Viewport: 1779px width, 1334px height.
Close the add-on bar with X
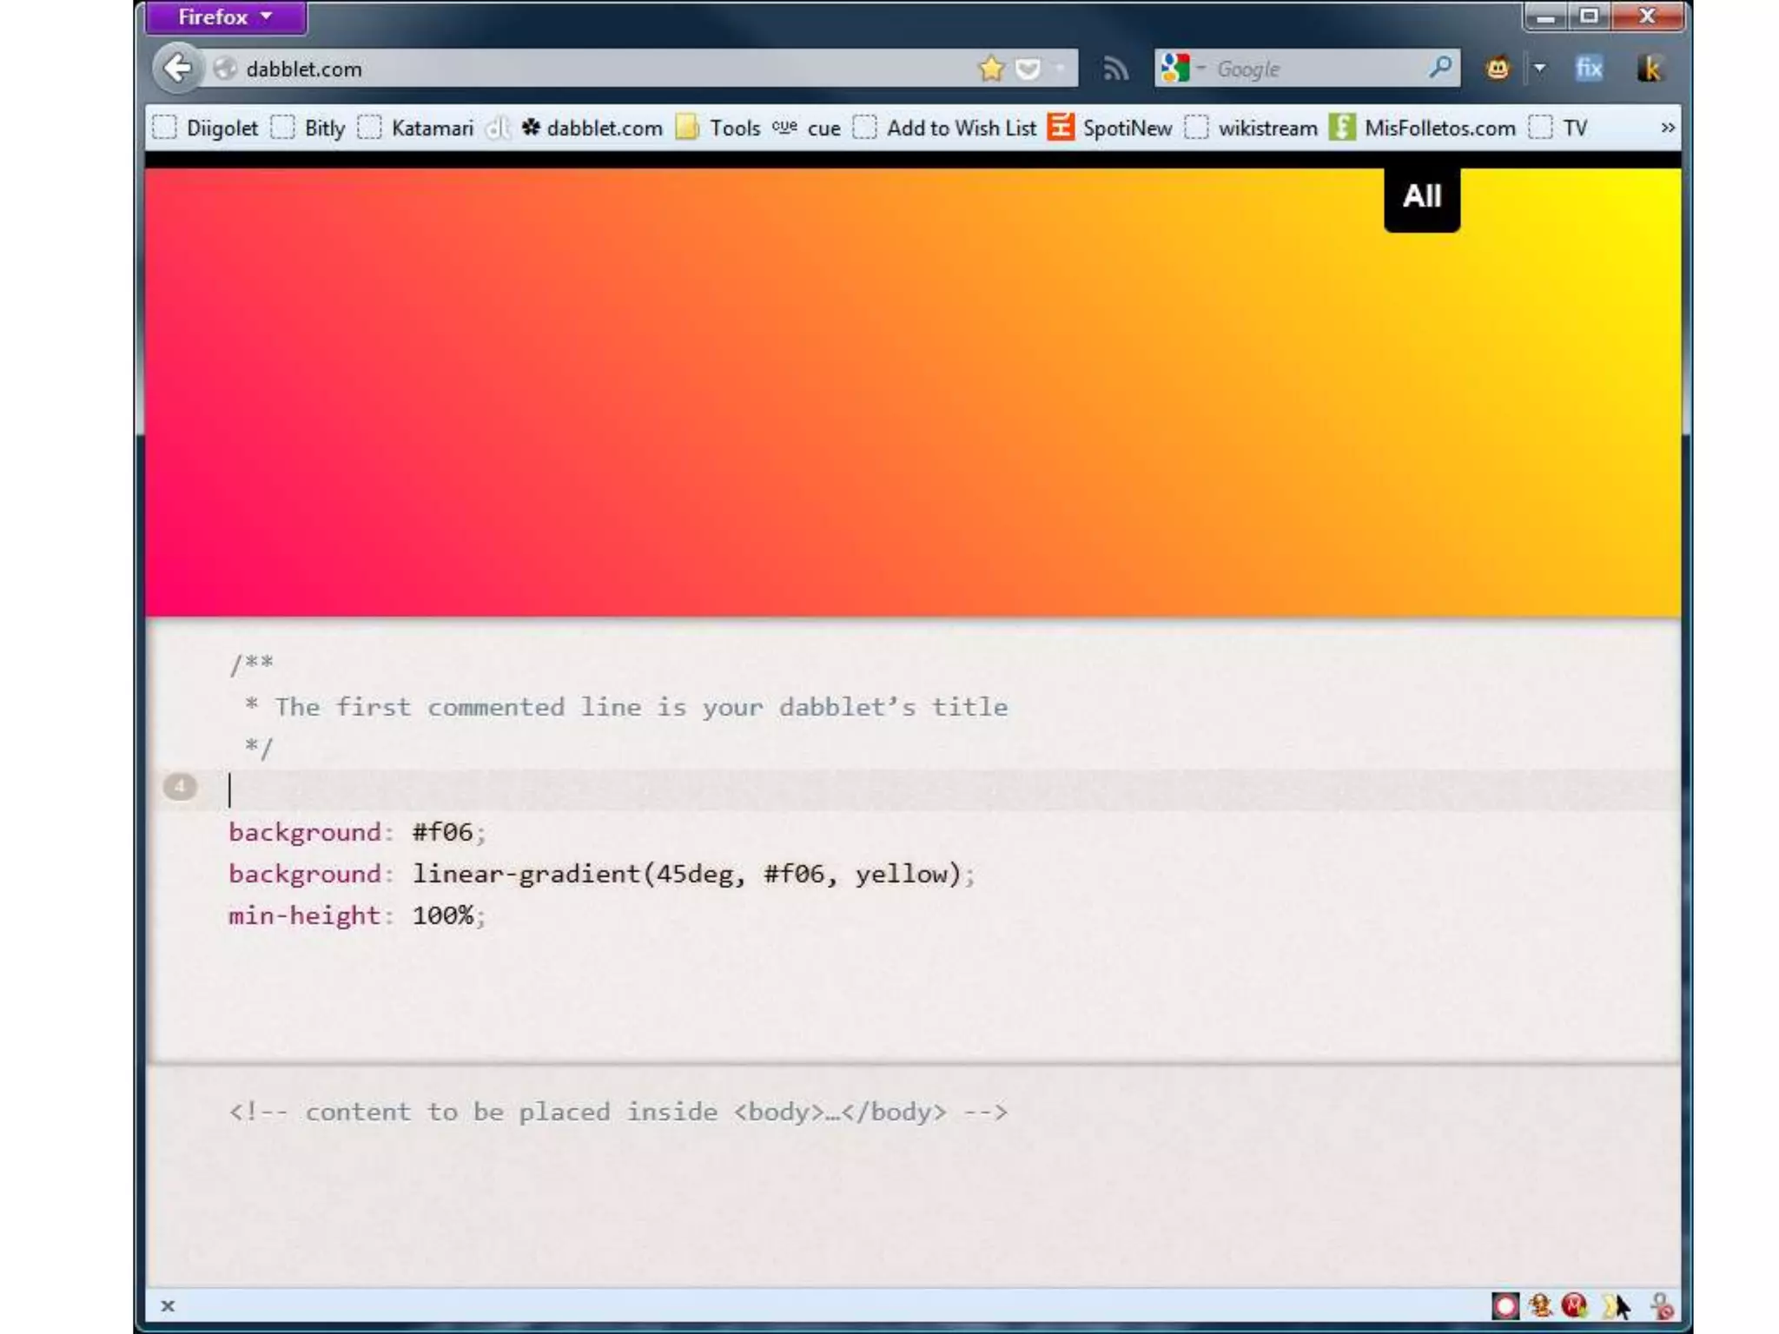pyautogui.click(x=168, y=1305)
